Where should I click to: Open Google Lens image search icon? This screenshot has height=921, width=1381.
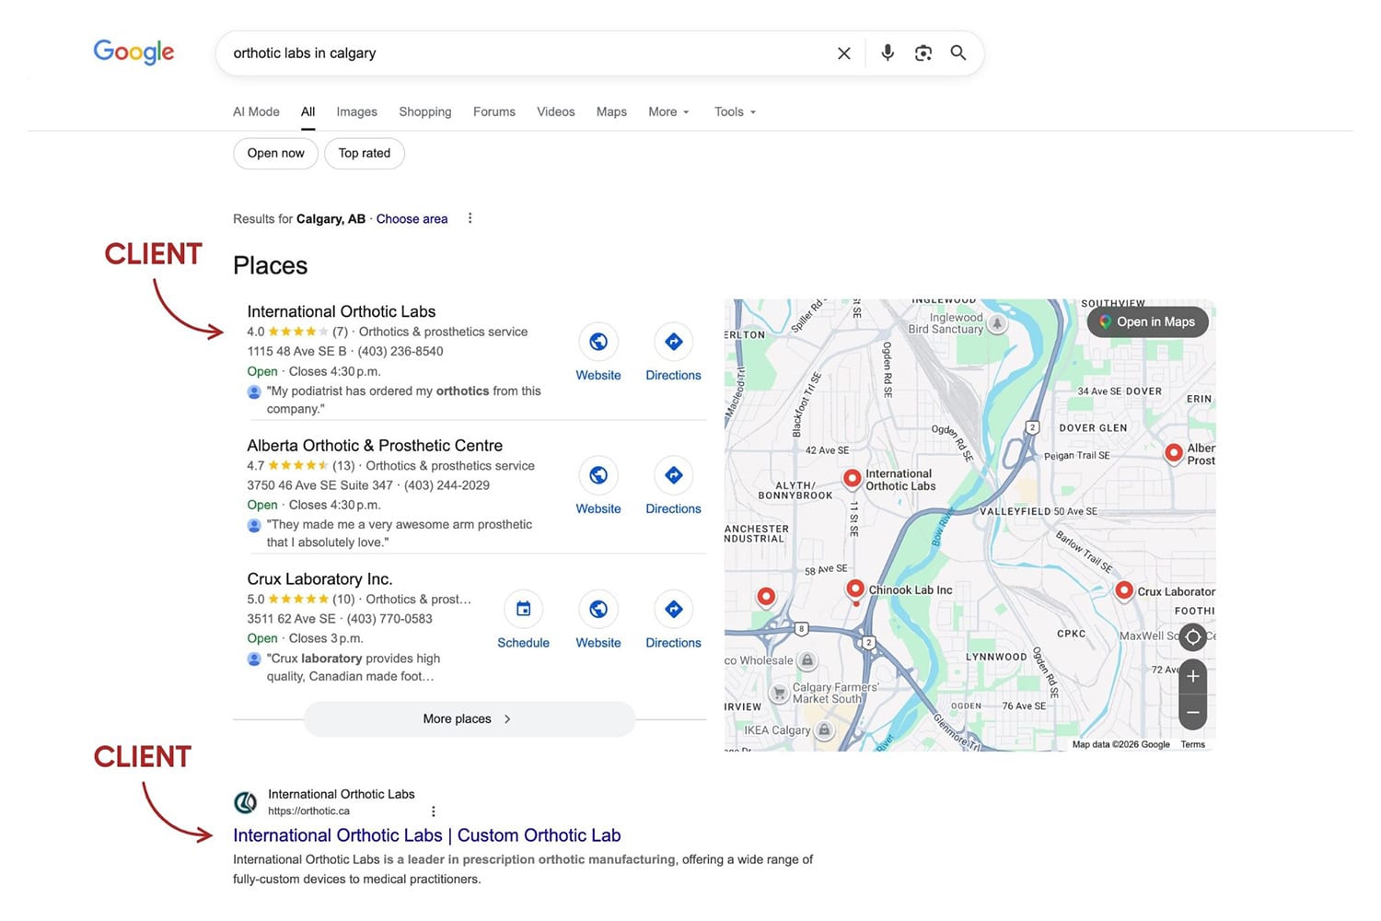click(923, 53)
